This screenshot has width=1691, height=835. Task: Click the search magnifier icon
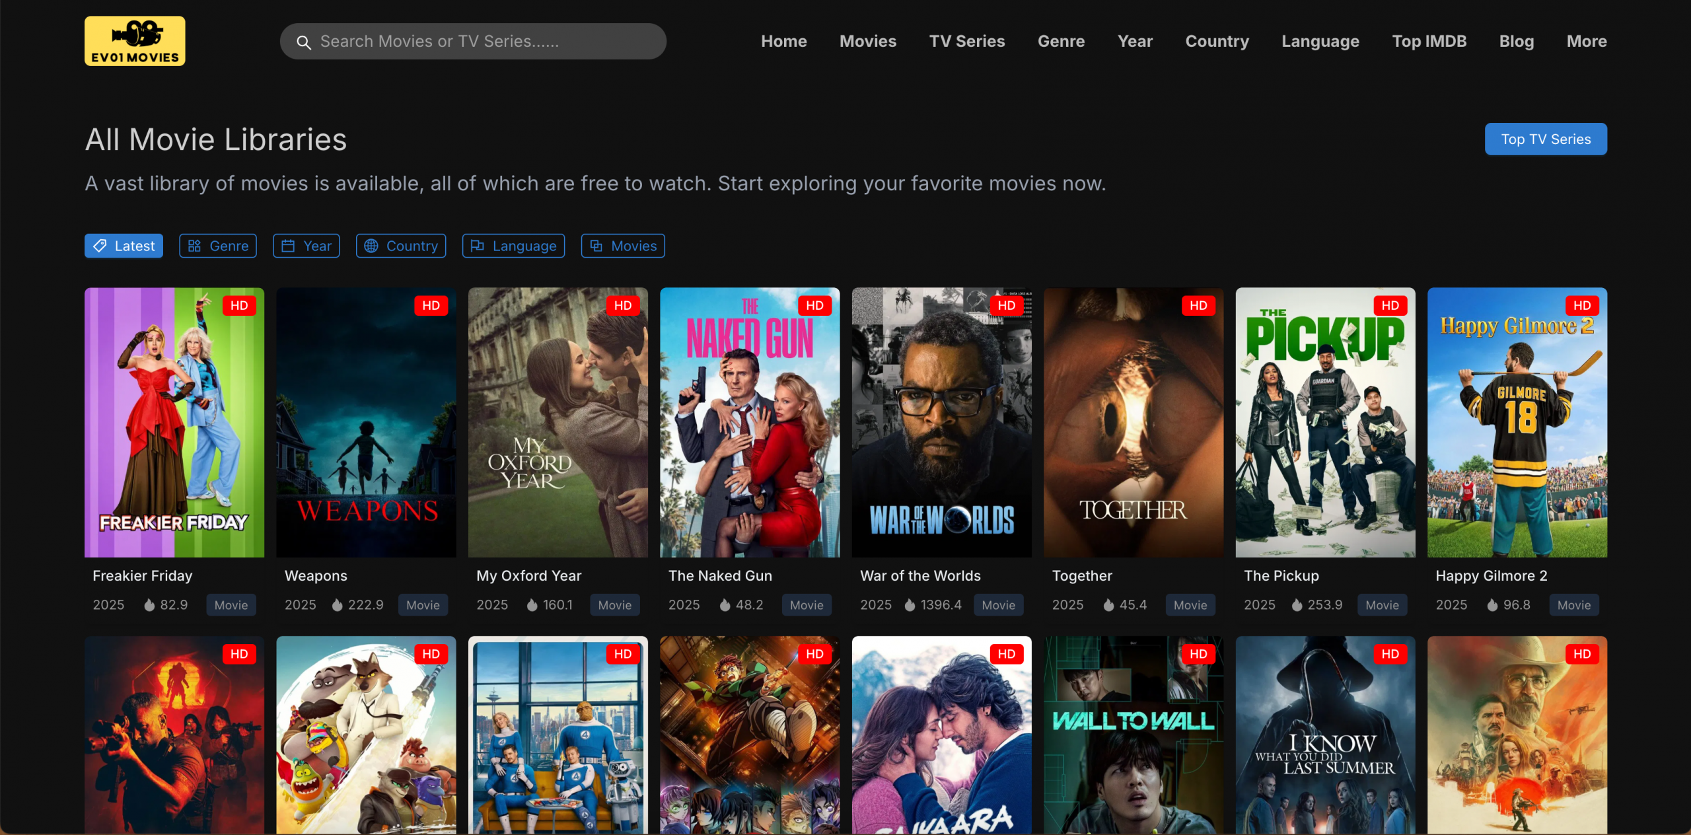point(303,42)
